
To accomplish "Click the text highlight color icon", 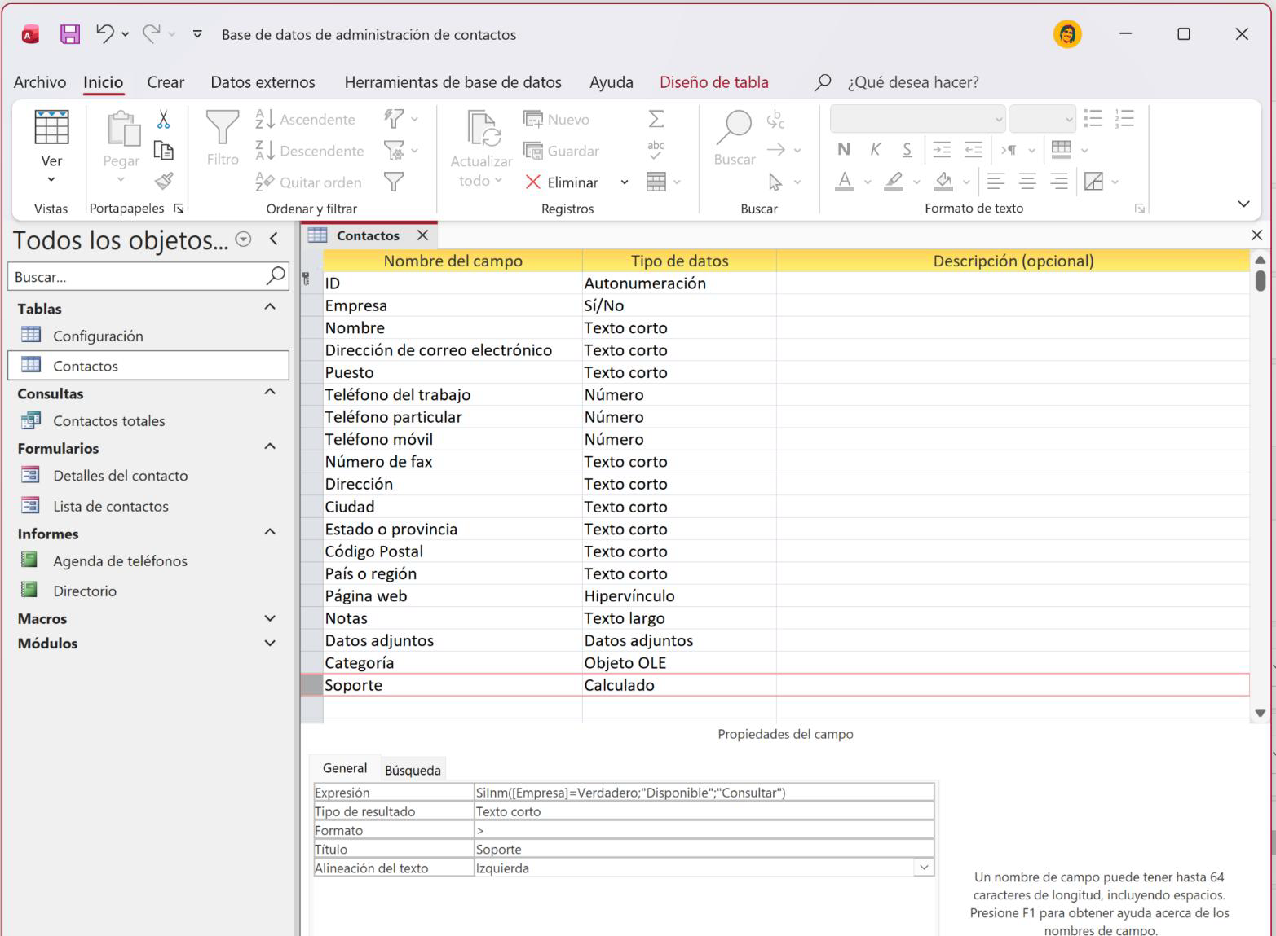I will tap(894, 181).
